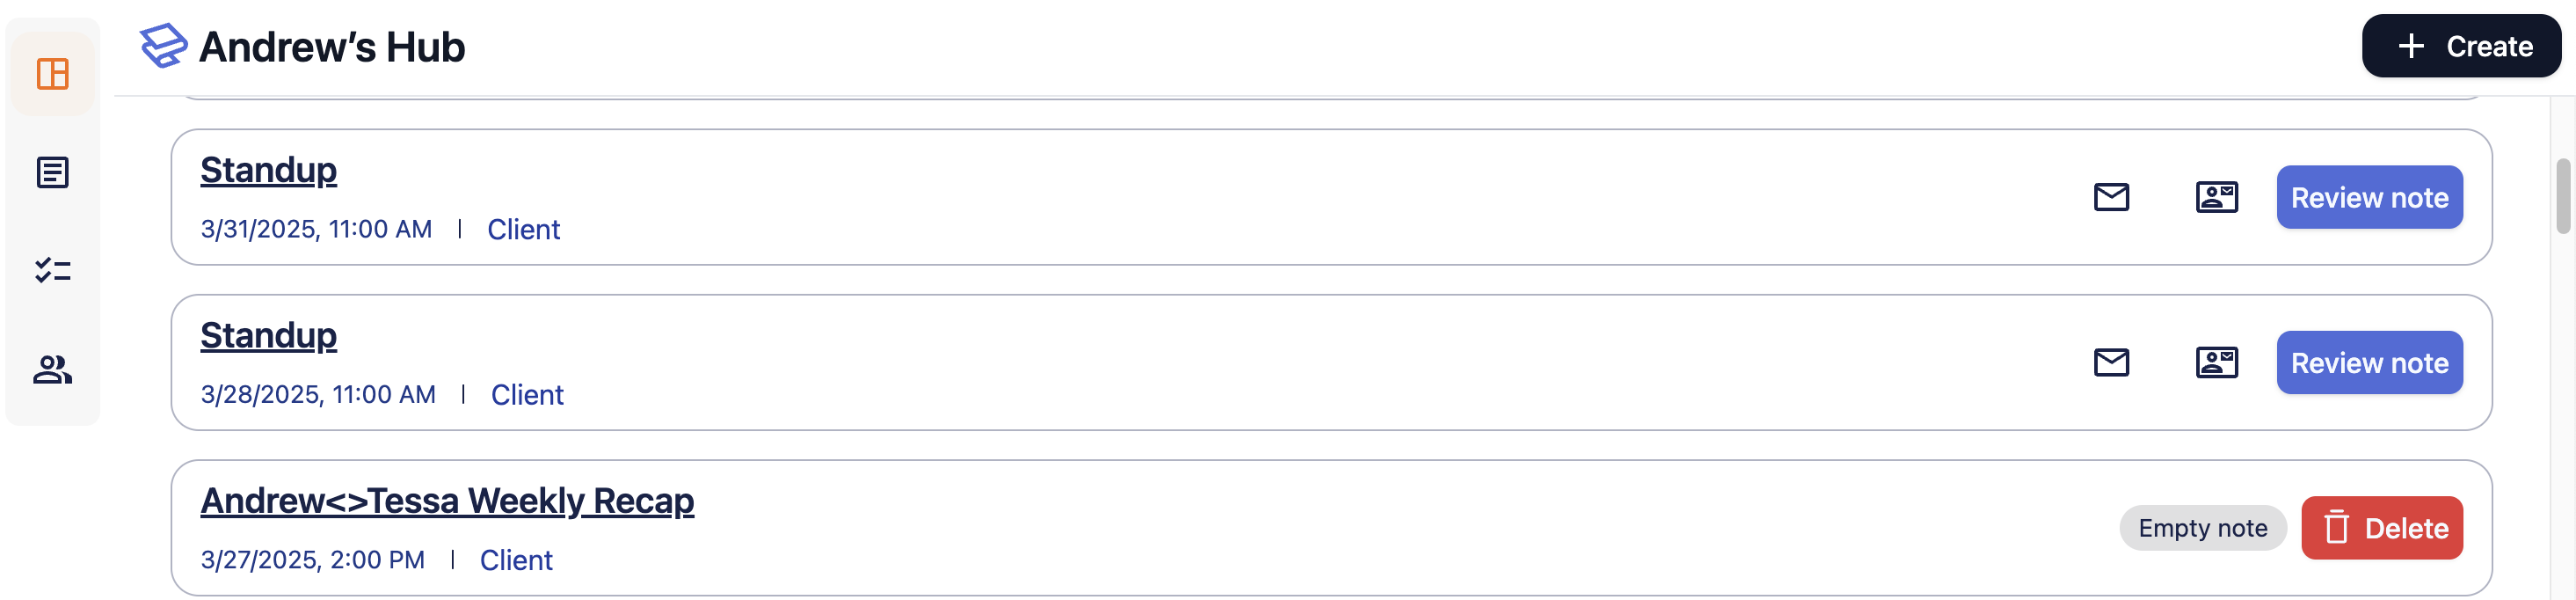This screenshot has height=600, width=2576.
Task: Click contact card icon for 3/28 Standup
Action: coord(2216,362)
